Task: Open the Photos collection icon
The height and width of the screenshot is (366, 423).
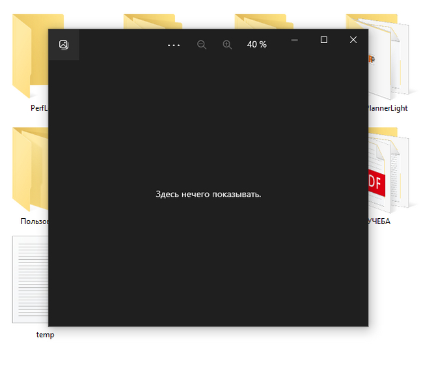Action: [x=64, y=44]
